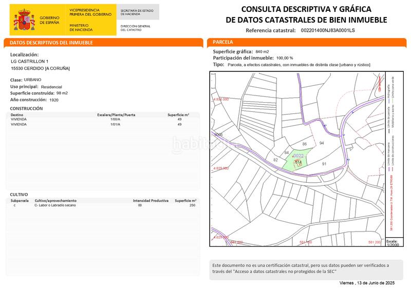This screenshot has height=290, width=411.
Task: Click 'DE DATOS CATASTRALES DE BIEN INMUEBLE' title line
Action: (x=306, y=20)
